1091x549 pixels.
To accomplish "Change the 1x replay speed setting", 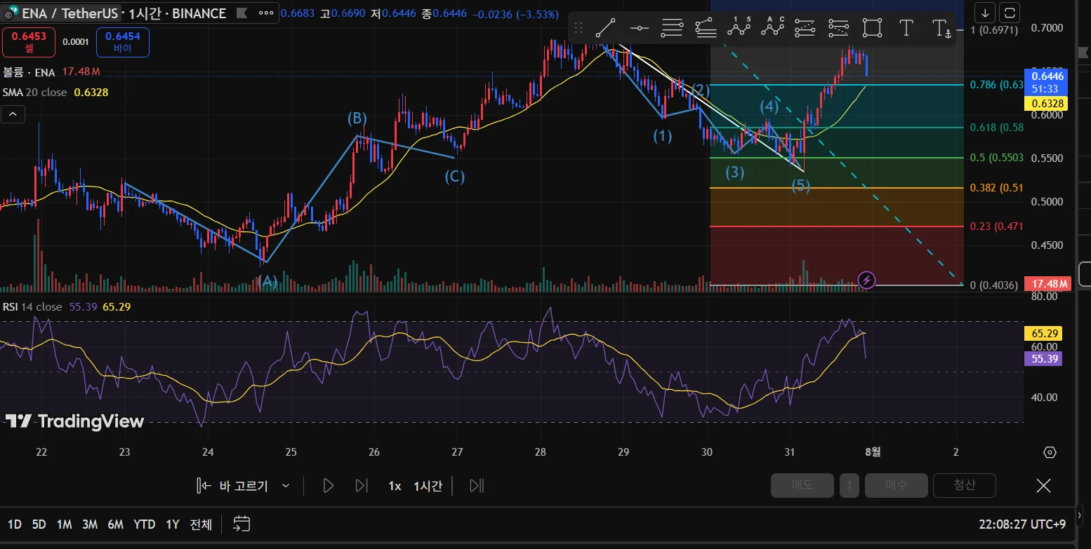I will (395, 485).
